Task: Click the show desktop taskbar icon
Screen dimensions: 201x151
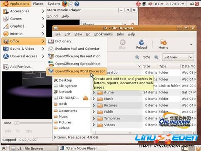Action: coord(4,148)
